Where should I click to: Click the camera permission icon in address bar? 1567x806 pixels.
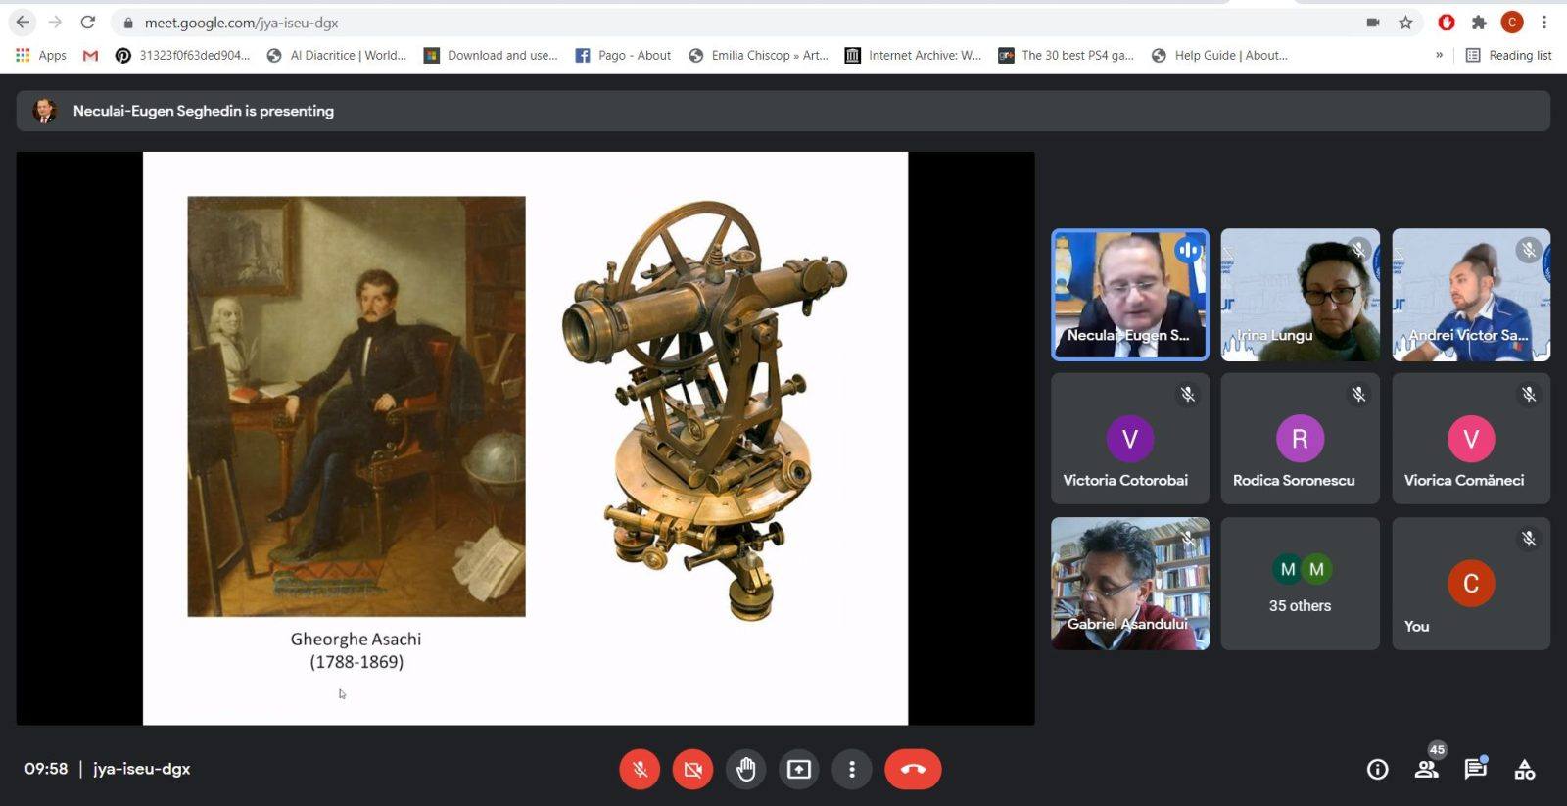click(1373, 23)
